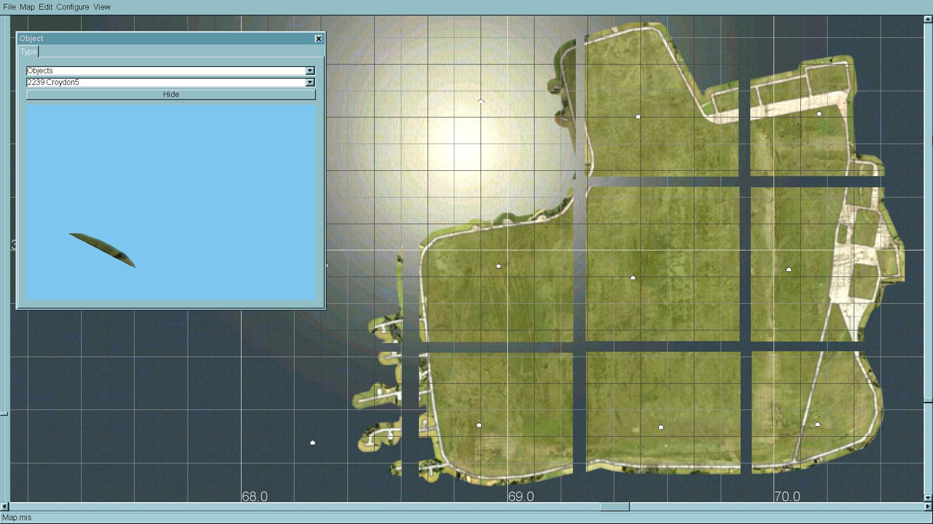Select the object marker on the top-center map tile
933x524 pixels.
pyautogui.click(x=638, y=116)
